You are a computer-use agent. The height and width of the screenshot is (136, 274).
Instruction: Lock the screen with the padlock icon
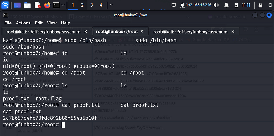[260, 5]
